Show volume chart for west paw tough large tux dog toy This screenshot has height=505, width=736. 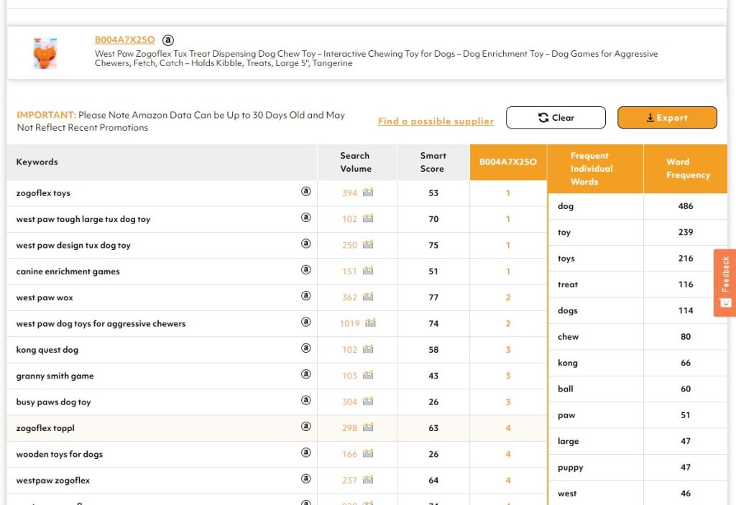368,218
